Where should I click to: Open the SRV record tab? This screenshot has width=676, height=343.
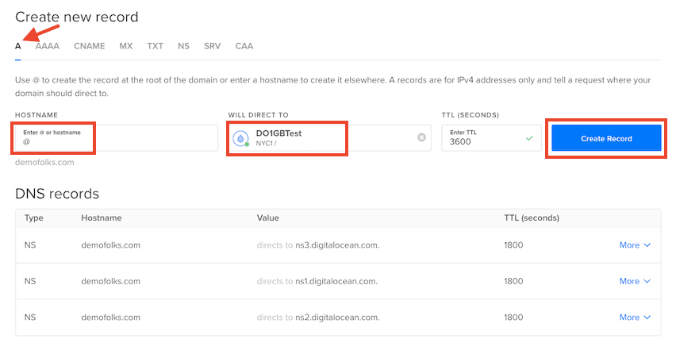212,46
